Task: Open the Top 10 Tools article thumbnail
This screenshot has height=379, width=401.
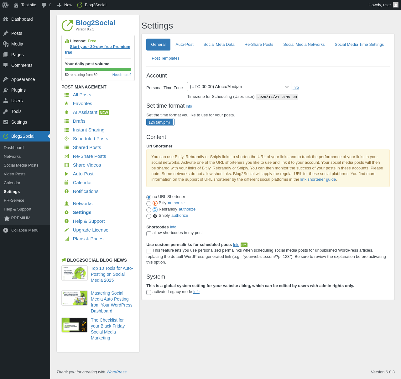Action: pyautogui.click(x=75, y=273)
